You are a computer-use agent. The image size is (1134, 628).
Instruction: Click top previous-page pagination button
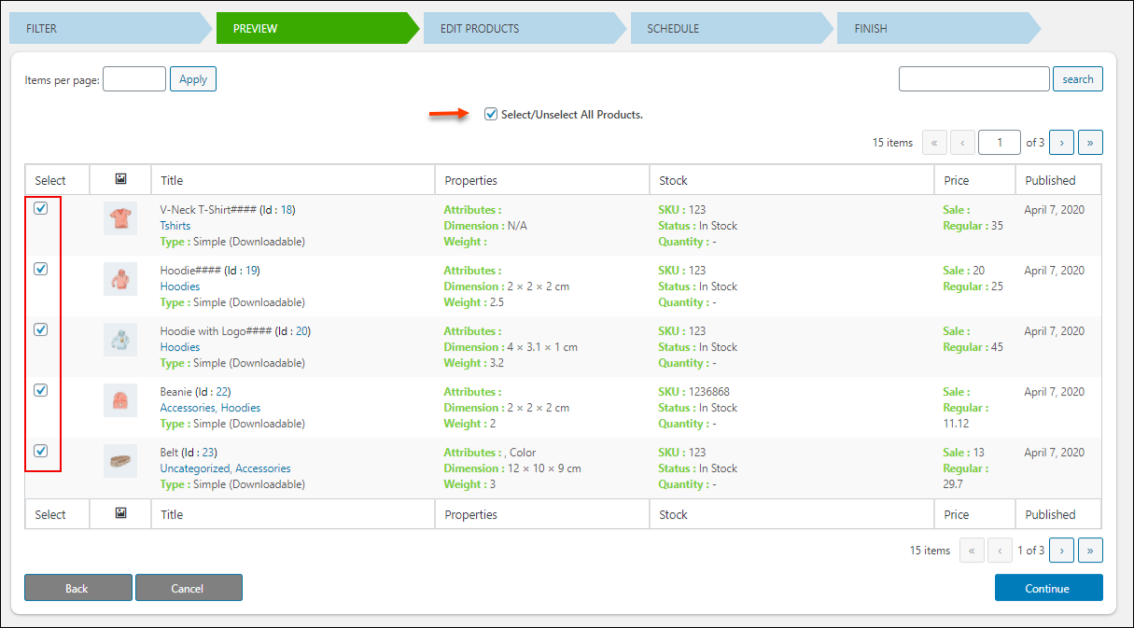click(963, 143)
